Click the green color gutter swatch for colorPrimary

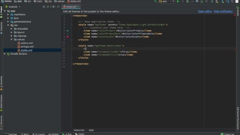click(x=67, y=31)
